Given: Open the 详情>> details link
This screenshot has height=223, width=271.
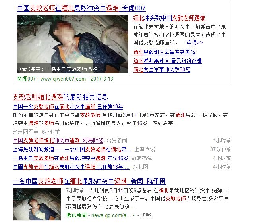Looking at the screenshot, I should (194, 42).
